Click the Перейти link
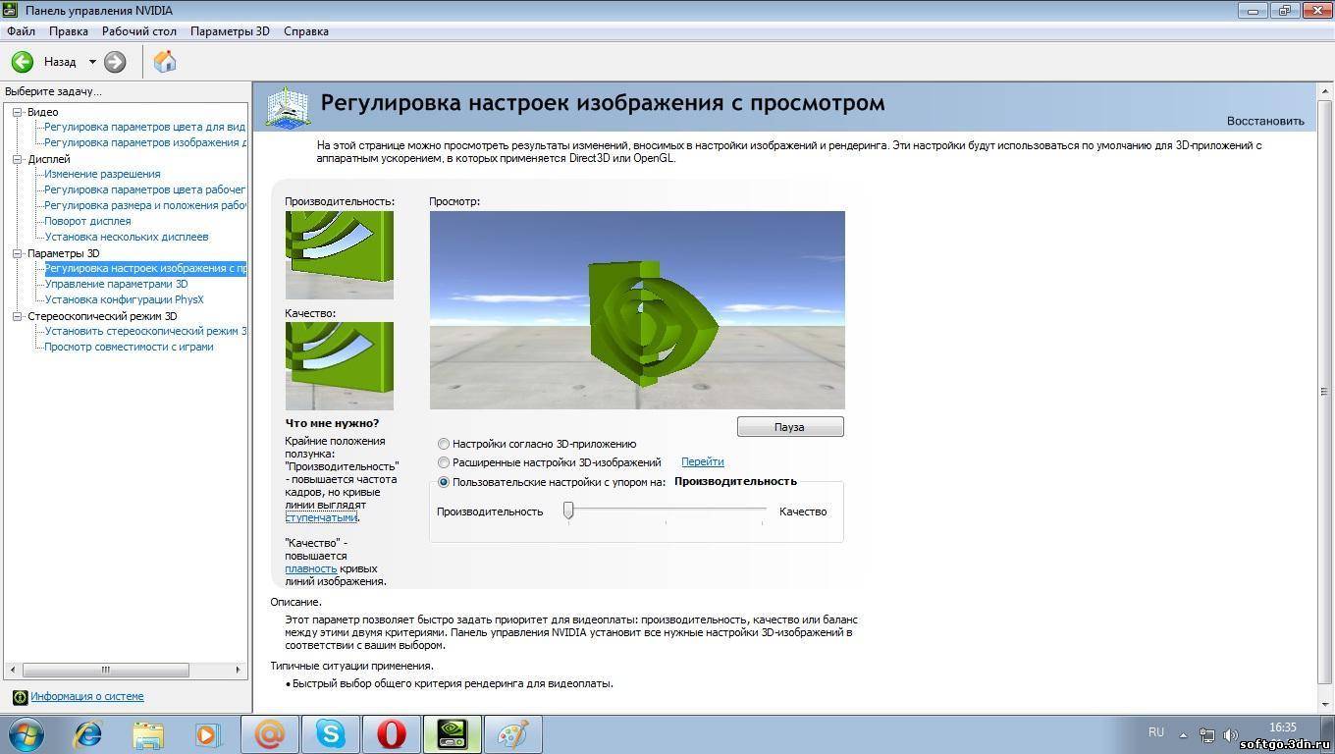The width and height of the screenshot is (1335, 754). tap(703, 461)
